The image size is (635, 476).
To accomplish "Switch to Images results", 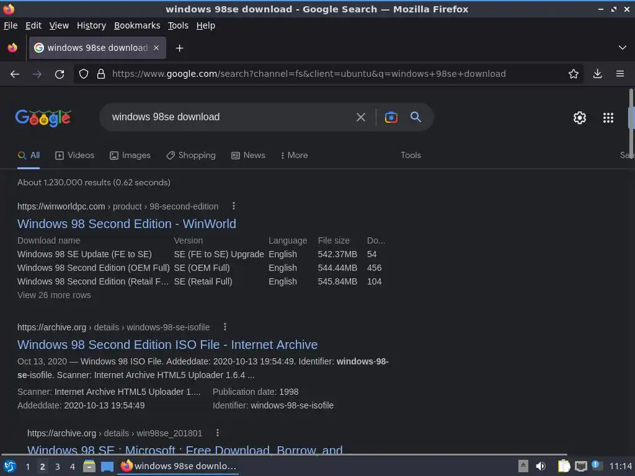I will coord(130,156).
